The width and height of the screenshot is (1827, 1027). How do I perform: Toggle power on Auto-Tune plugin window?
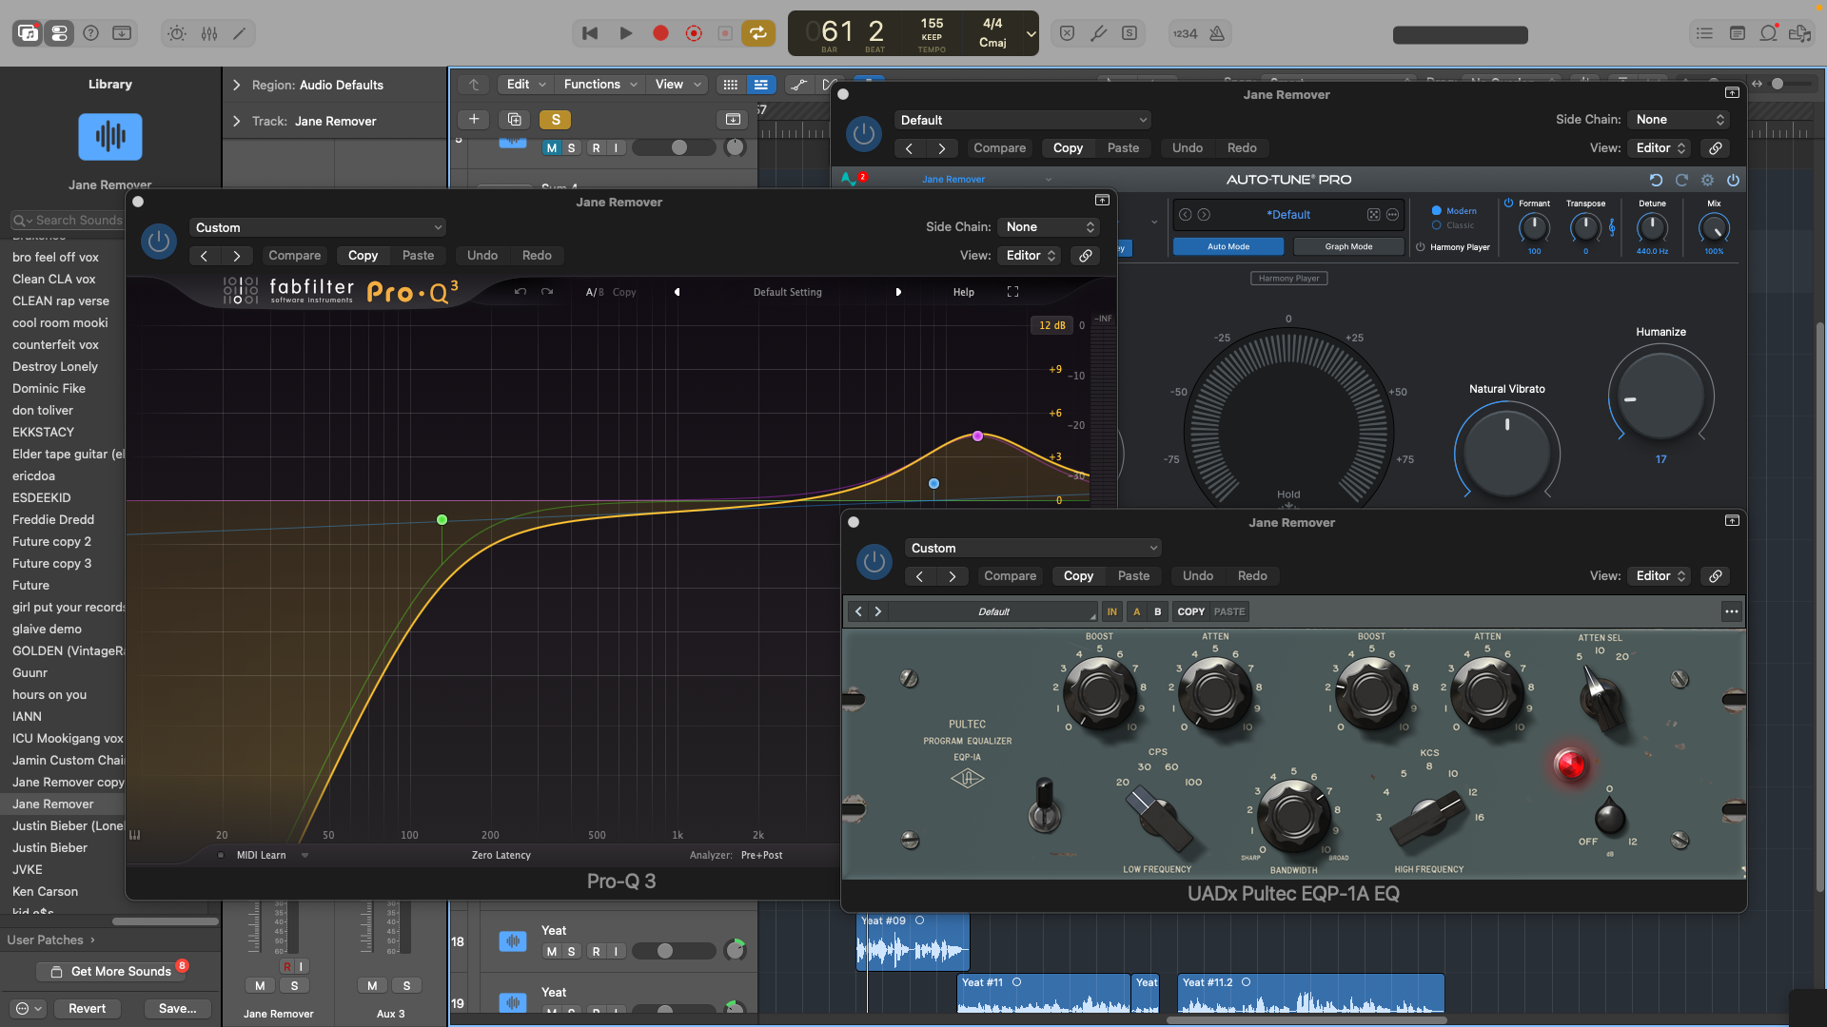coord(864,134)
